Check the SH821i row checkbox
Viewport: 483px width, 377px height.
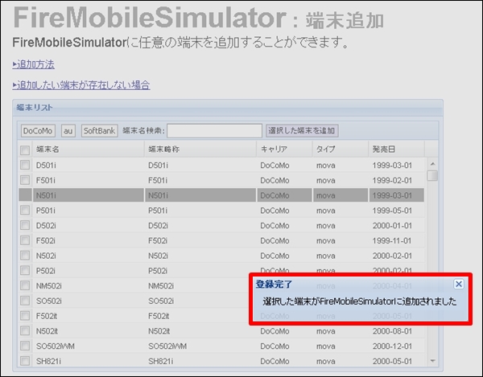click(25, 360)
